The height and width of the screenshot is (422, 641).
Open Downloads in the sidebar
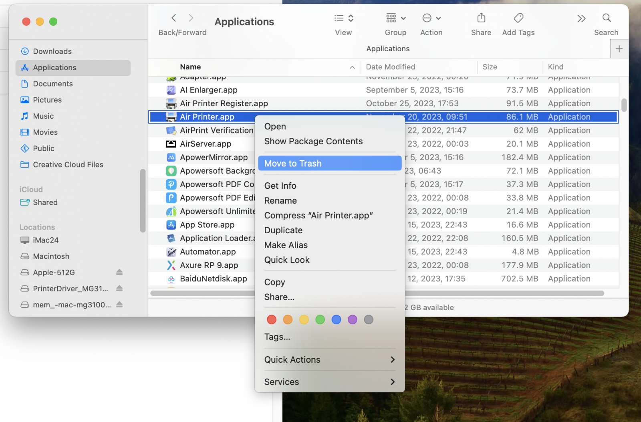73,51
